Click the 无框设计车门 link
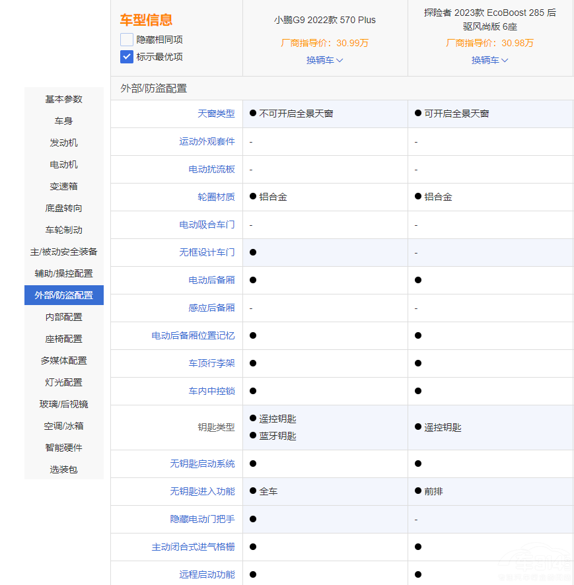Viewport: 574px width, 585px height. coord(207,252)
